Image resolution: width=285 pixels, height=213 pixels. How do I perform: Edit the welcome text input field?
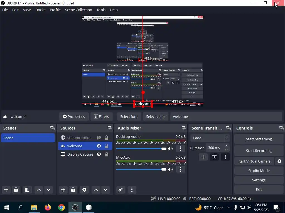coord(226,117)
